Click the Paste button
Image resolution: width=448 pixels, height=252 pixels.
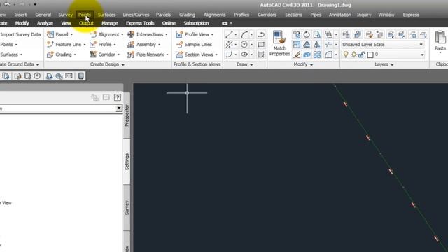click(440, 41)
